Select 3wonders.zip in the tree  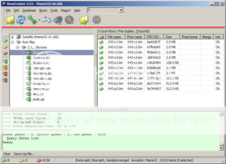pos(42,73)
